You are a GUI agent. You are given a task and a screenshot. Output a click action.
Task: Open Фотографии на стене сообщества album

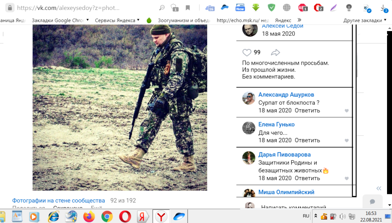pyautogui.click(x=59, y=200)
